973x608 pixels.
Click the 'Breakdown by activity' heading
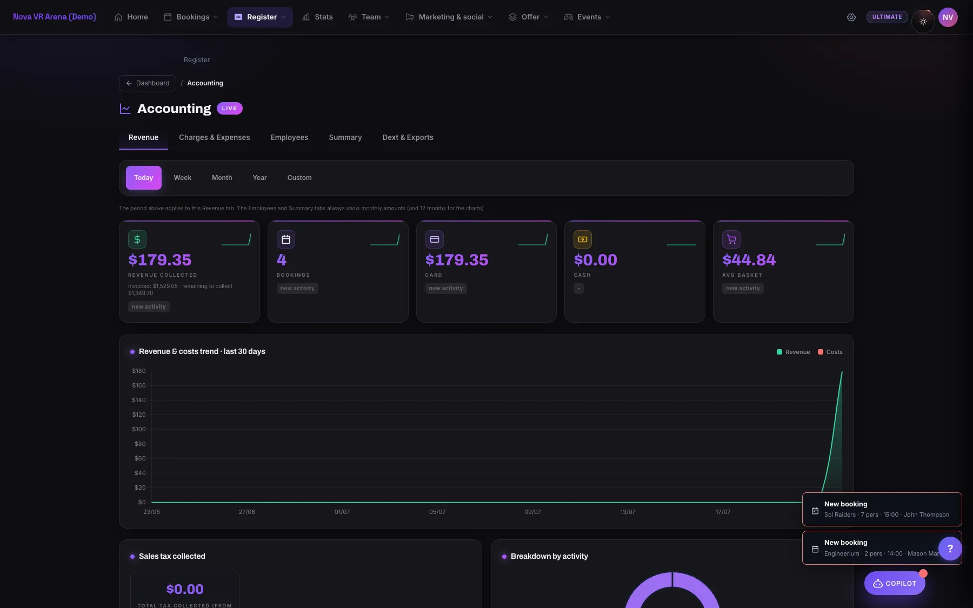[x=549, y=557]
